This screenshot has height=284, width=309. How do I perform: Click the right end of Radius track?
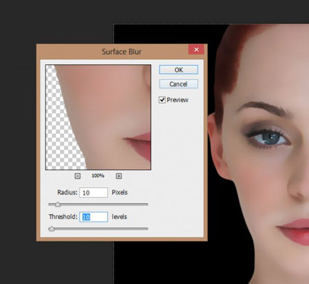pos(146,204)
